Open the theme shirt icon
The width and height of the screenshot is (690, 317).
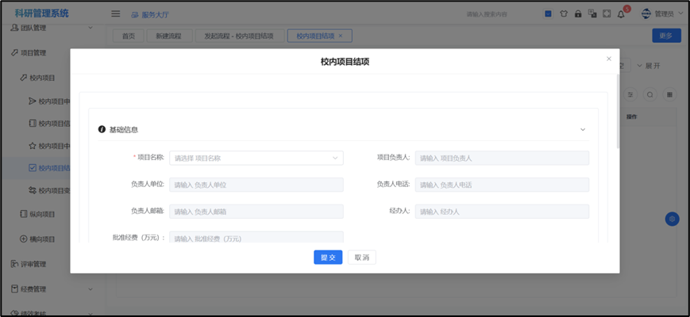point(564,13)
